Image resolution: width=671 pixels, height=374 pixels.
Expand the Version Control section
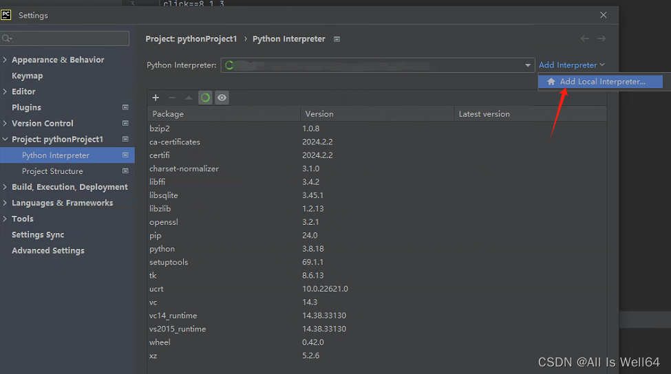[x=5, y=123]
